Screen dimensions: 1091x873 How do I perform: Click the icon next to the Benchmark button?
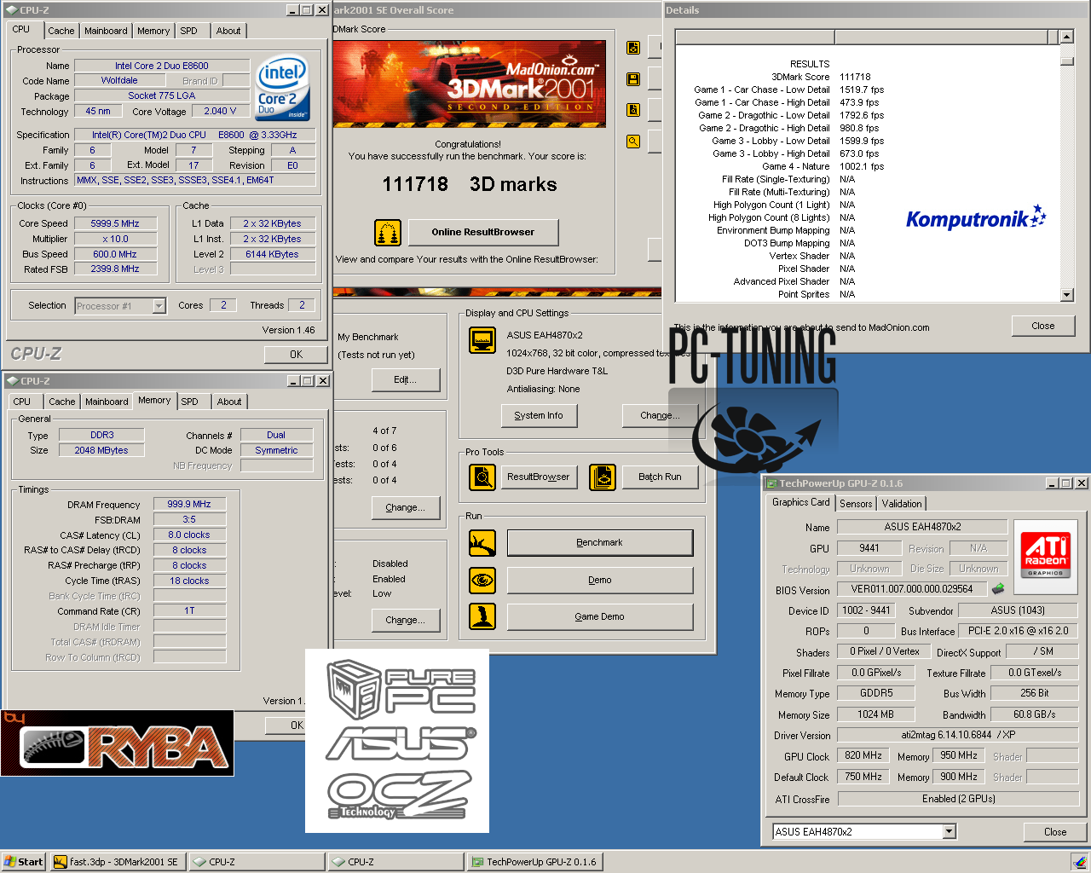[482, 542]
